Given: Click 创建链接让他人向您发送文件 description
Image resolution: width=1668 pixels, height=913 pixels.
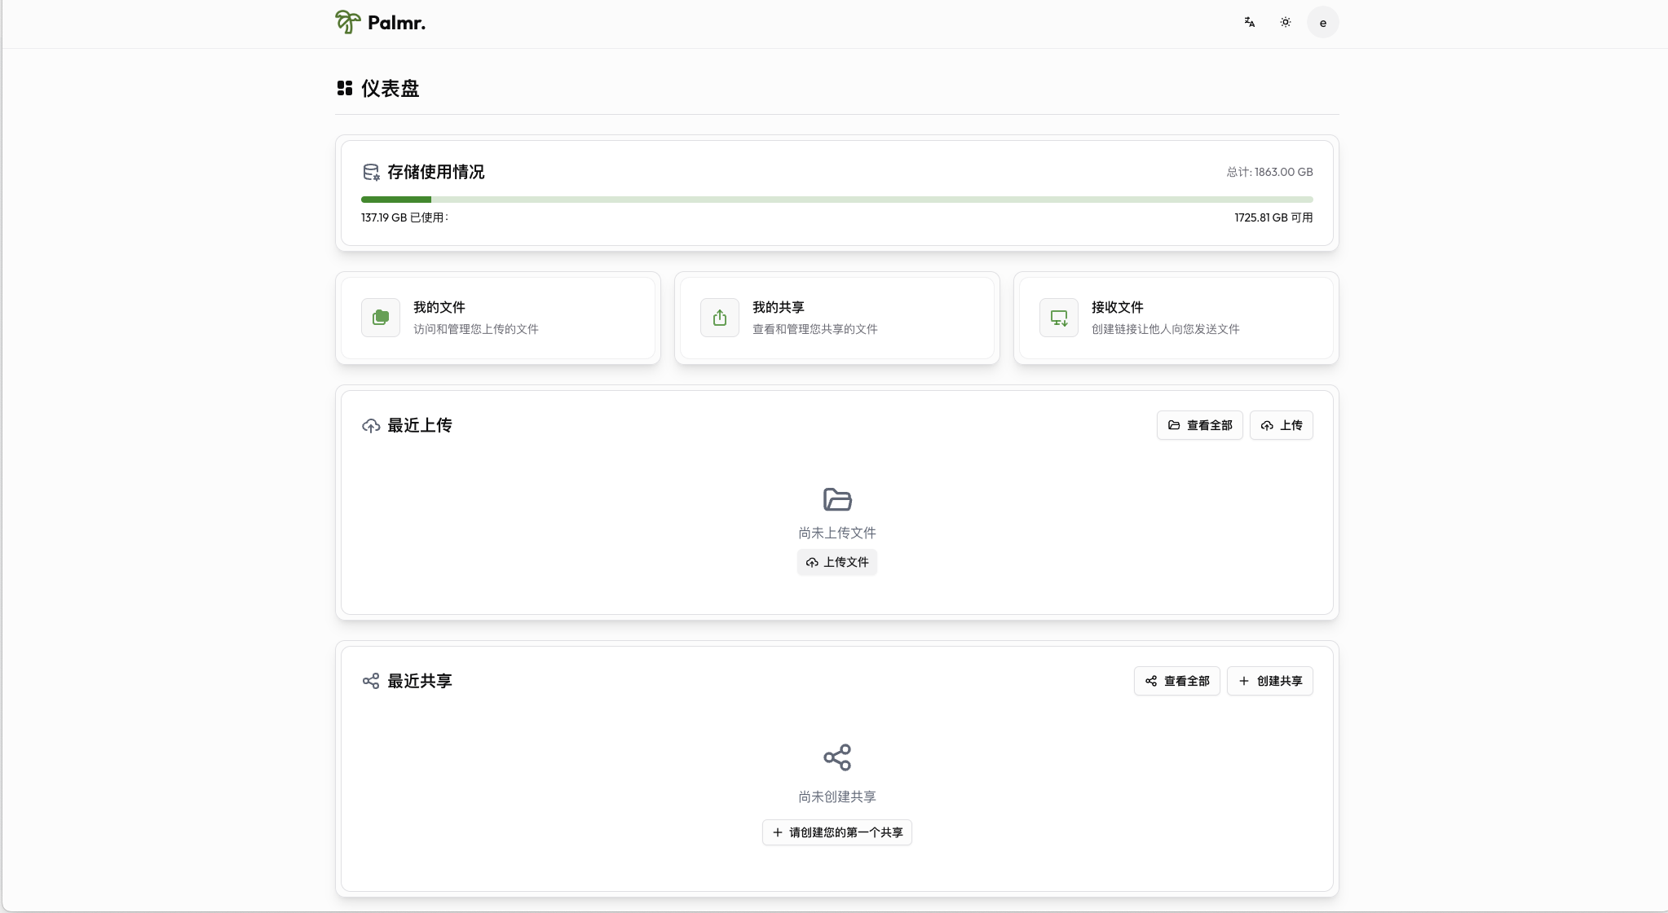Looking at the screenshot, I should point(1166,329).
